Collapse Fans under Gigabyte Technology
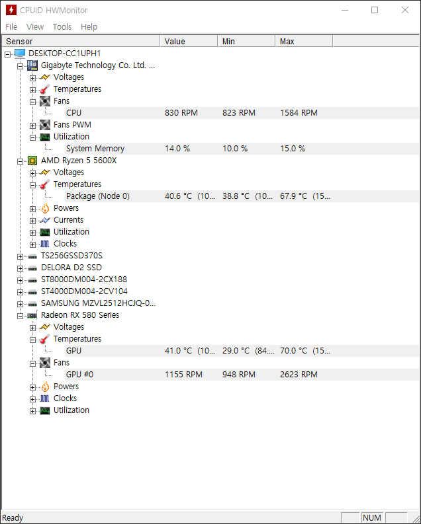The image size is (421, 524). pos(32,102)
